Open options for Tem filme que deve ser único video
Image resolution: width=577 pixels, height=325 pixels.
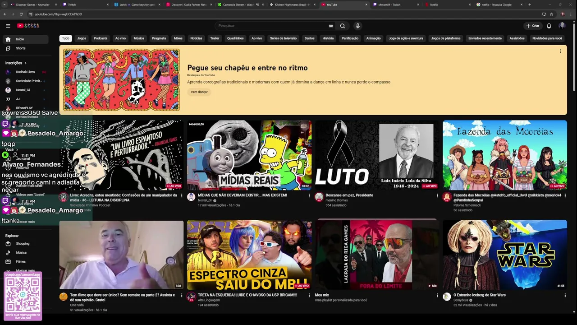[182, 295]
